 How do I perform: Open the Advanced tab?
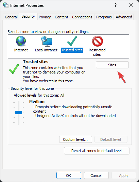click(124, 17)
